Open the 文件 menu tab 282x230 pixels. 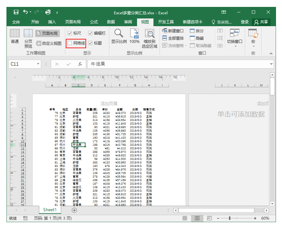[x=16, y=22]
